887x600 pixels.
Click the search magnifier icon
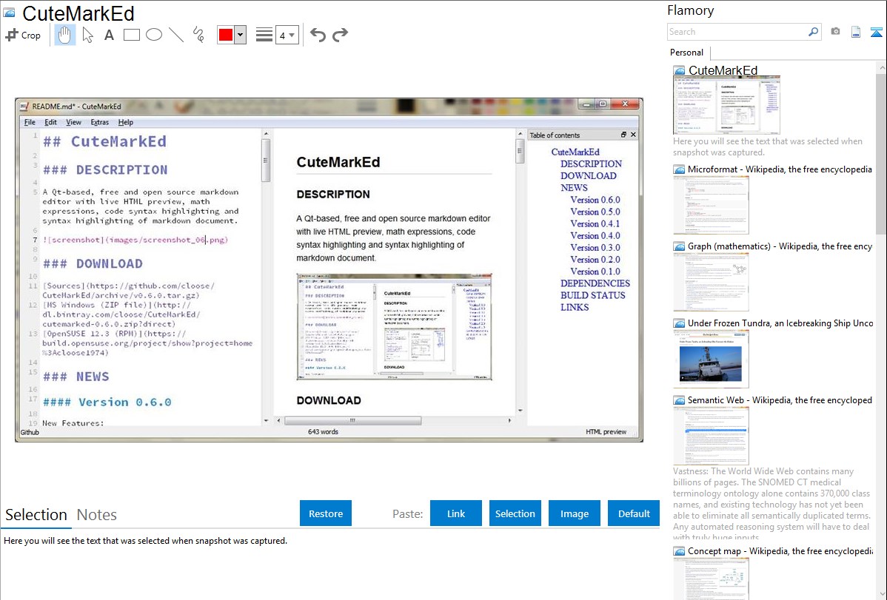coord(814,32)
